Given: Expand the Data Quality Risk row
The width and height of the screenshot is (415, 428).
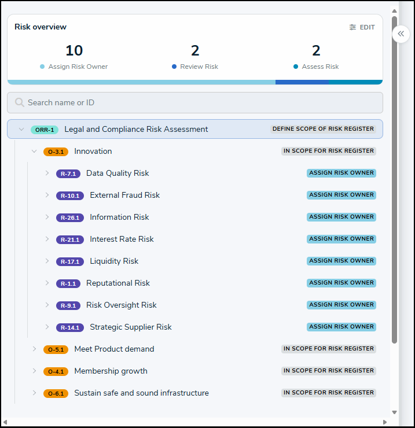Looking at the screenshot, I should pos(47,173).
